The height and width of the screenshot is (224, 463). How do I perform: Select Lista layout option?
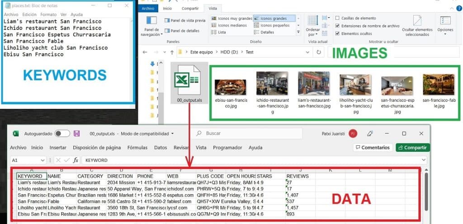coord(219,32)
